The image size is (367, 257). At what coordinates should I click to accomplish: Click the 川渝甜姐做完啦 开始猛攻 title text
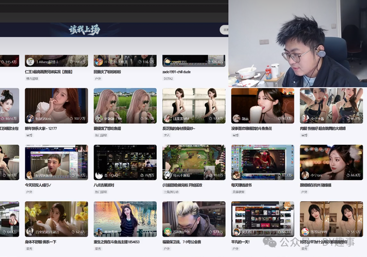[182, 185]
